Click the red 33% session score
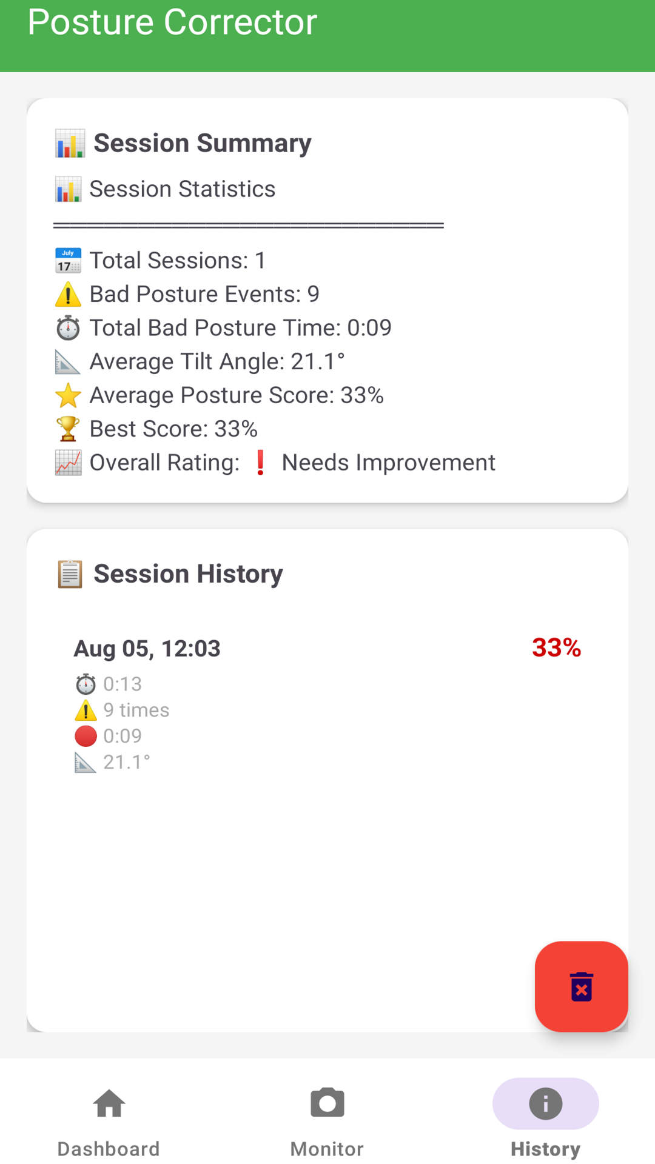 [x=556, y=647]
